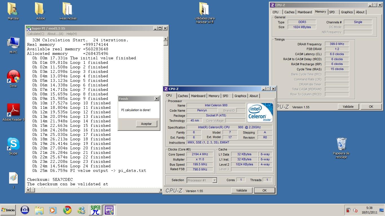Click the Memory CPU-Z title bar icon

[273, 5]
